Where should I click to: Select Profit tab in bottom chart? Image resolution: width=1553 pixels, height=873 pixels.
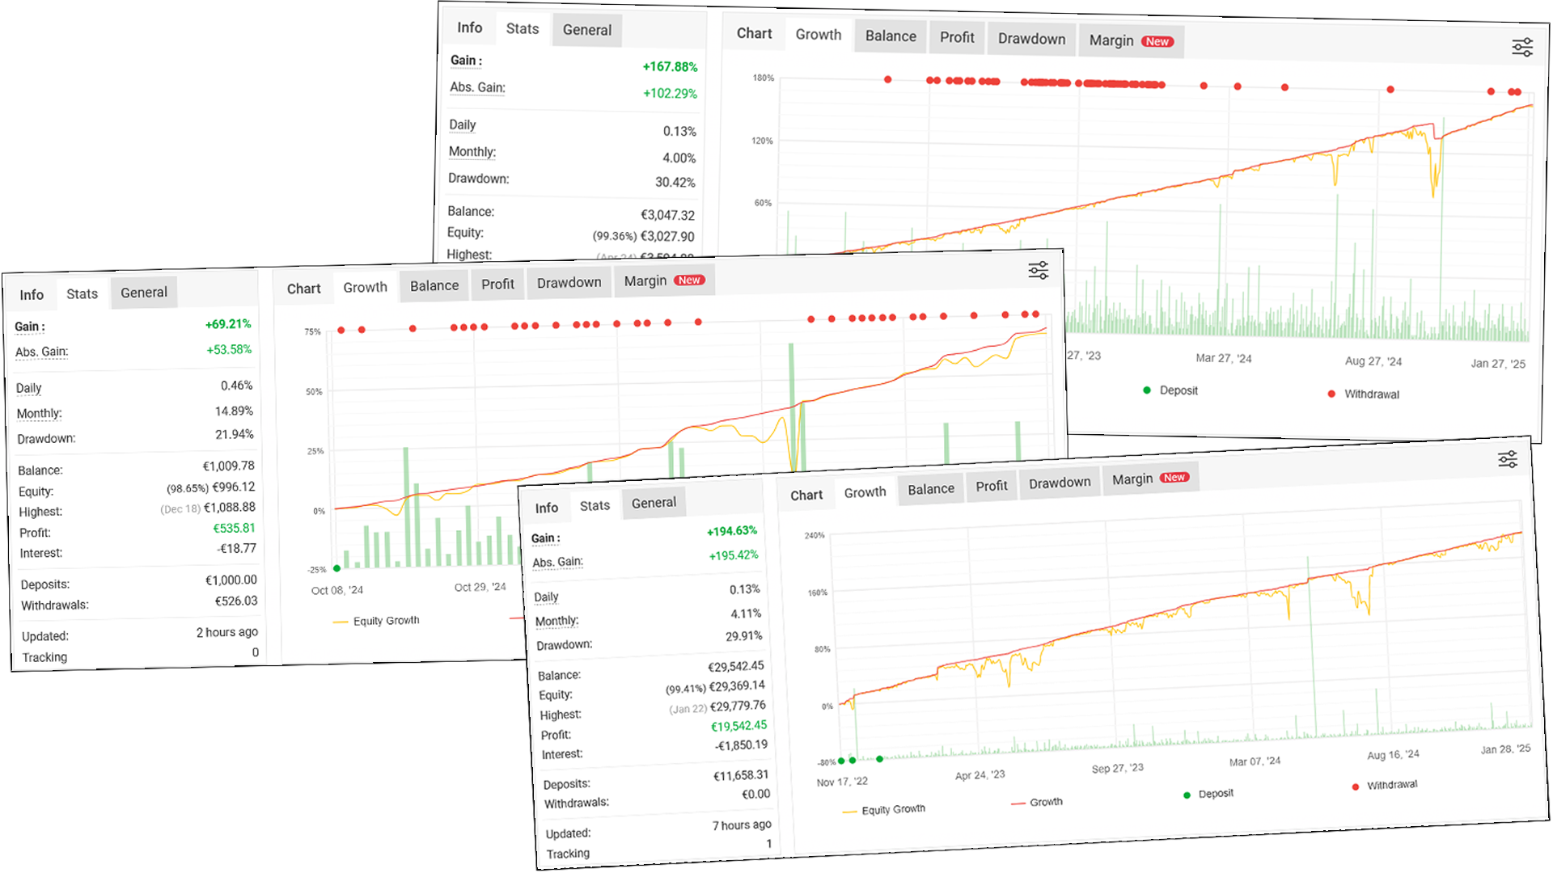(991, 486)
